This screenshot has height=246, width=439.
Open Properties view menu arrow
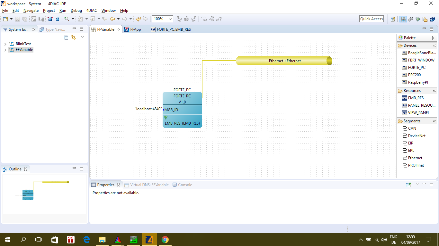click(418, 184)
